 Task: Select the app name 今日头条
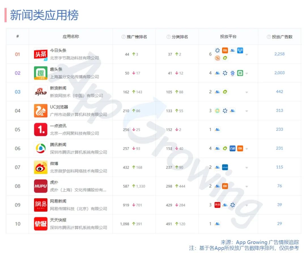(x=58, y=50)
